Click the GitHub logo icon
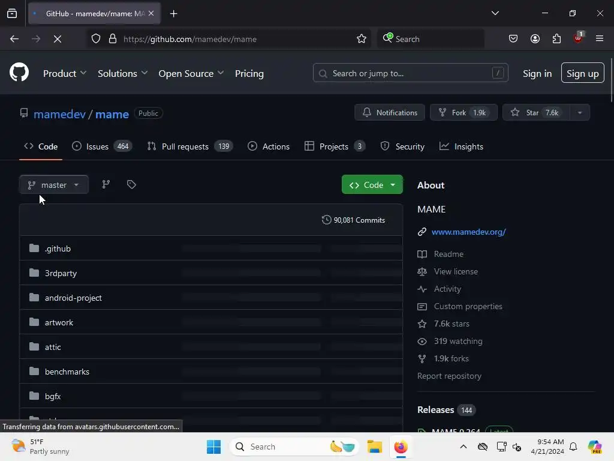614x461 pixels. [x=19, y=72]
